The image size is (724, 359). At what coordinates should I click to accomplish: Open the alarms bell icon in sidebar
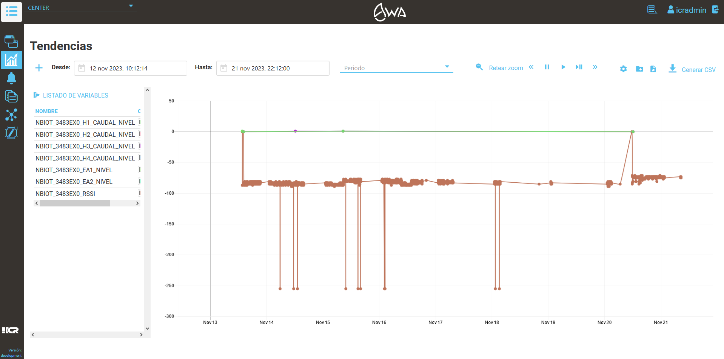[11, 78]
